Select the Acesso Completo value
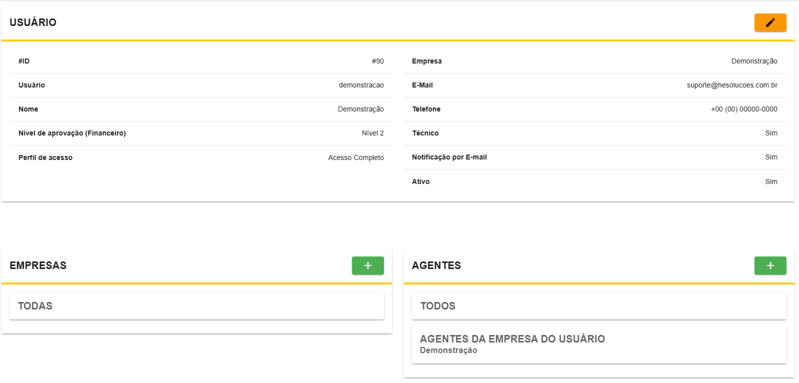This screenshot has height=383, width=799. click(355, 157)
